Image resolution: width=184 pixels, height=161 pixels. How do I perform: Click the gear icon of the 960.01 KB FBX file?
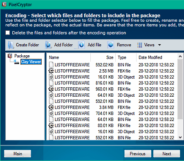51,89
